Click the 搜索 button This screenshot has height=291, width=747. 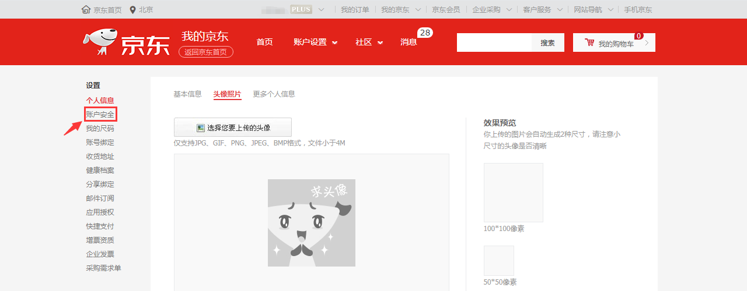tap(547, 42)
